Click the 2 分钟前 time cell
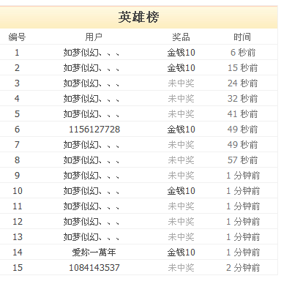Image resolution: width=281 pixels, height=284 pixels. click(243, 268)
